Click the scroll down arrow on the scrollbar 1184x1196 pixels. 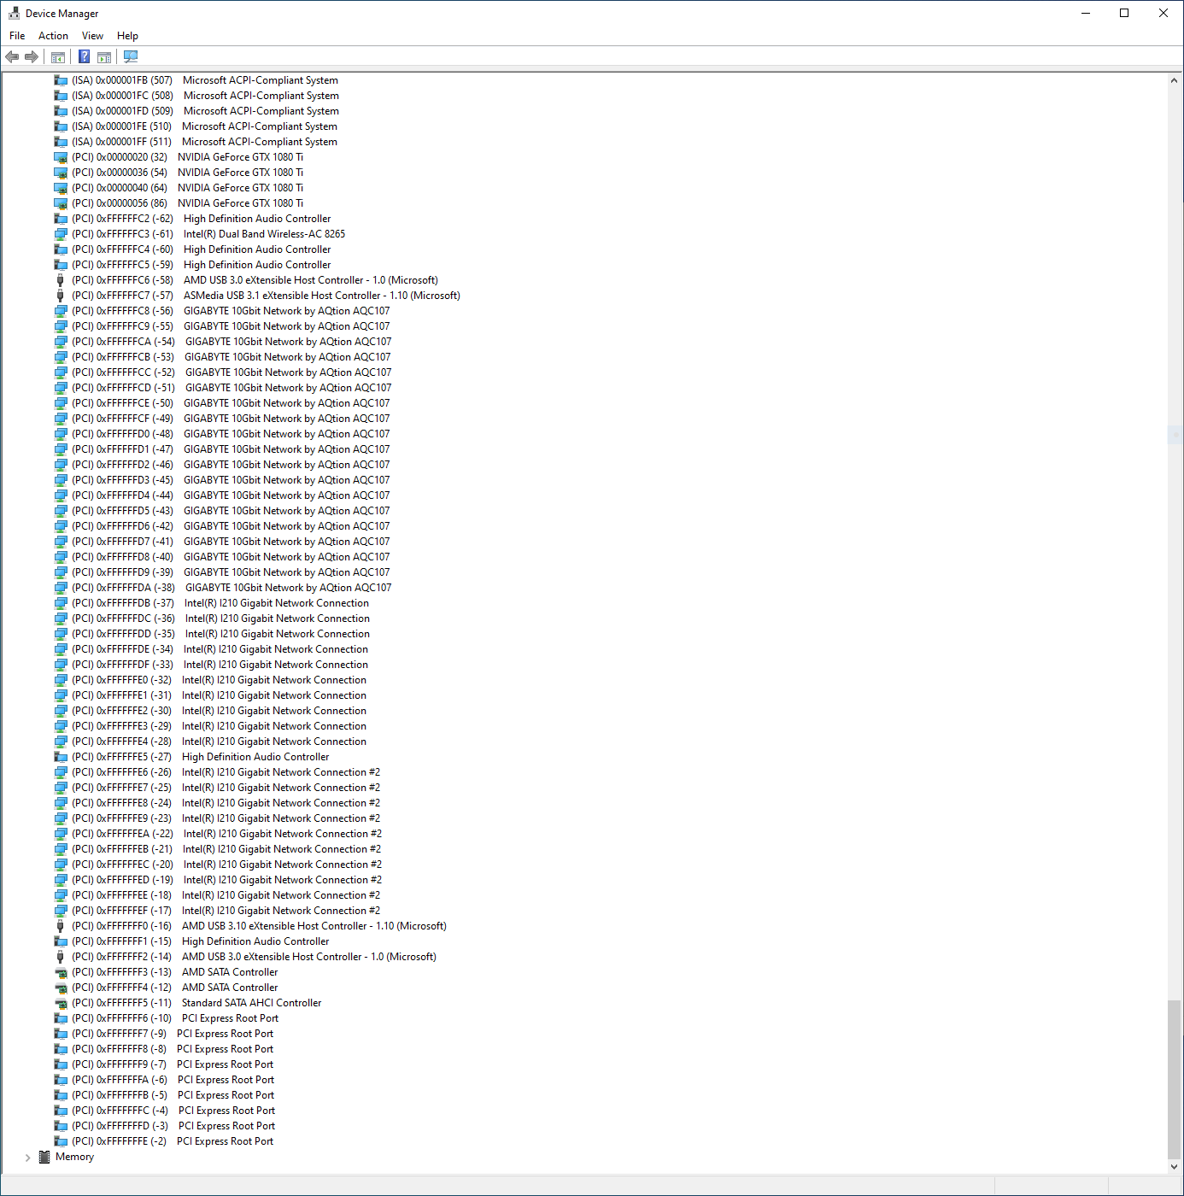point(1174,1166)
